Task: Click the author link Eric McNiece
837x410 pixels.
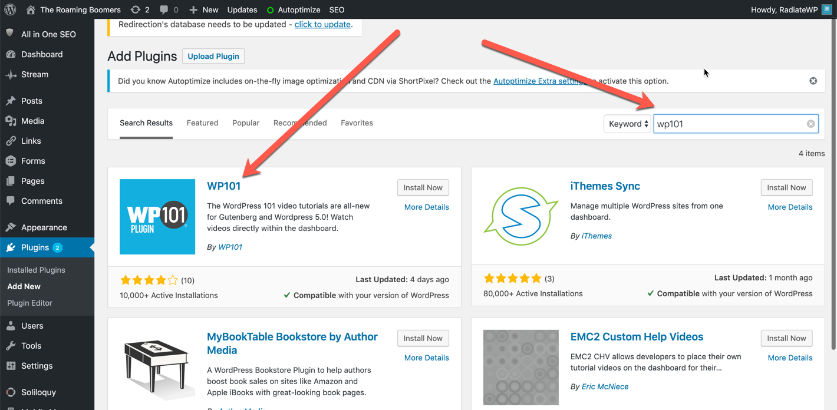Action: coord(605,386)
